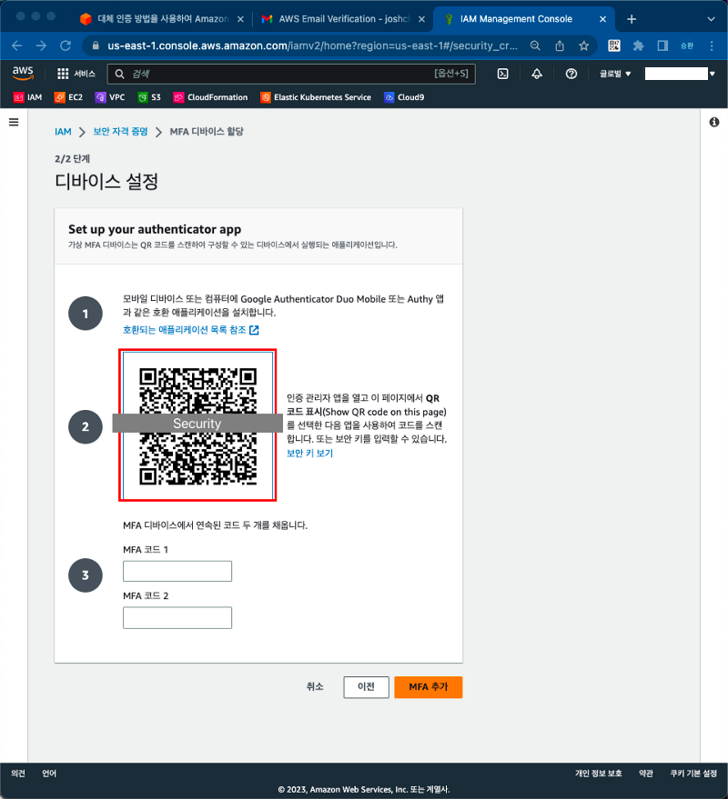Open the Elastic Kubernetes Service shortcut
Viewport: 728px width, 799px height.
coord(316,97)
